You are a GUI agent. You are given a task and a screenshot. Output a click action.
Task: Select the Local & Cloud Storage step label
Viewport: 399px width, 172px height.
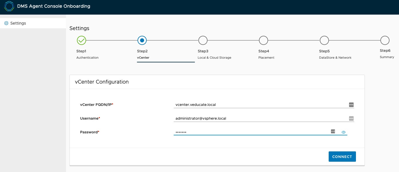[x=214, y=58]
